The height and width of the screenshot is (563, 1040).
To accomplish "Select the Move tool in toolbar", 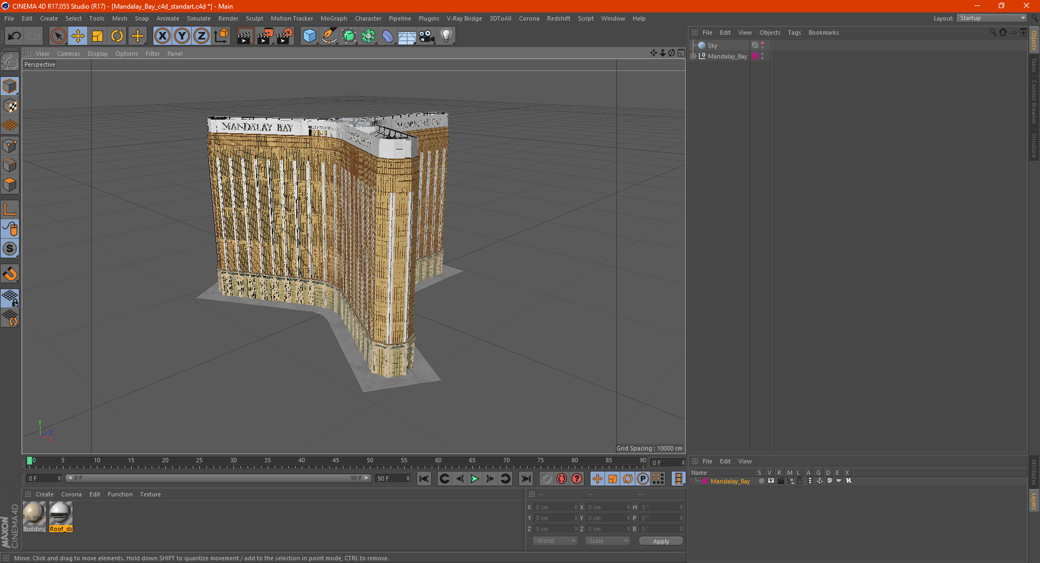I will click(78, 36).
